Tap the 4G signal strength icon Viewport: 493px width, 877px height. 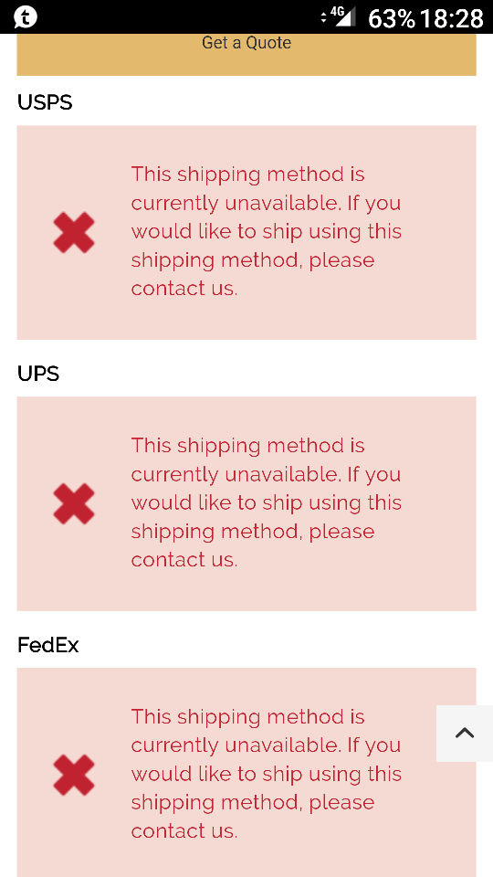(x=343, y=16)
